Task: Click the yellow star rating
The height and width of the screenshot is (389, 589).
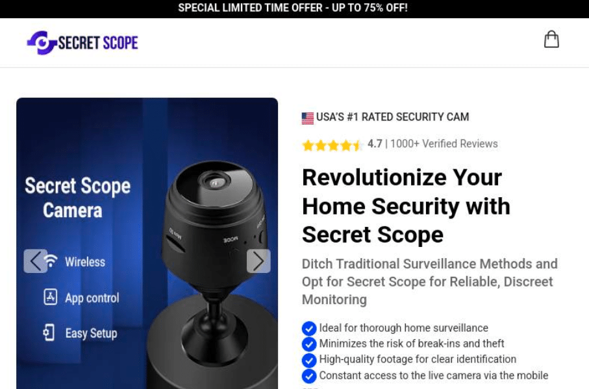Action: [x=332, y=145]
